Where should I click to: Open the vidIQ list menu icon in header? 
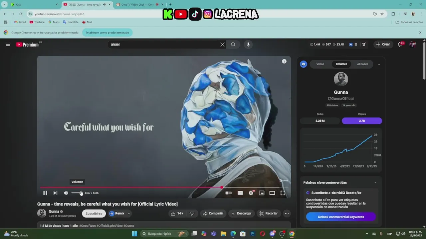pos(356,44)
